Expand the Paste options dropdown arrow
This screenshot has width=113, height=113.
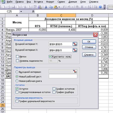[59, 7]
